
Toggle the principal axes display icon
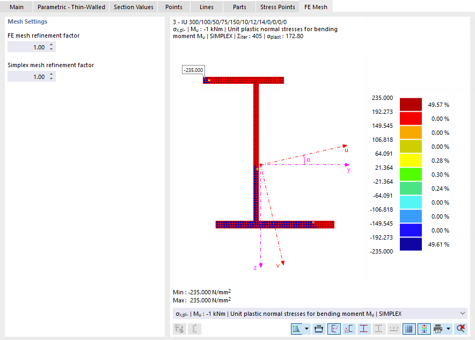pyautogui.click(x=334, y=329)
